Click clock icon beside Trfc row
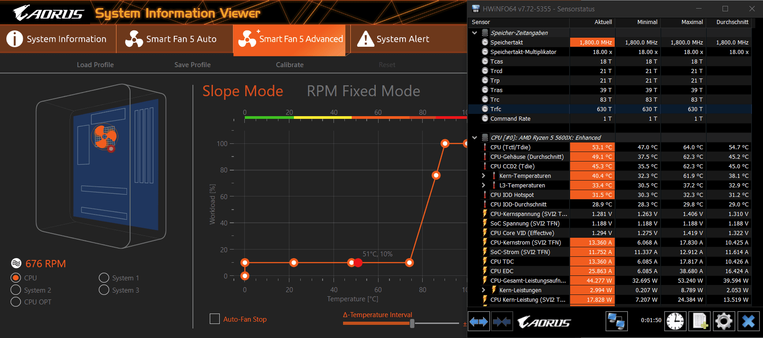The width and height of the screenshot is (763, 338). 485,109
